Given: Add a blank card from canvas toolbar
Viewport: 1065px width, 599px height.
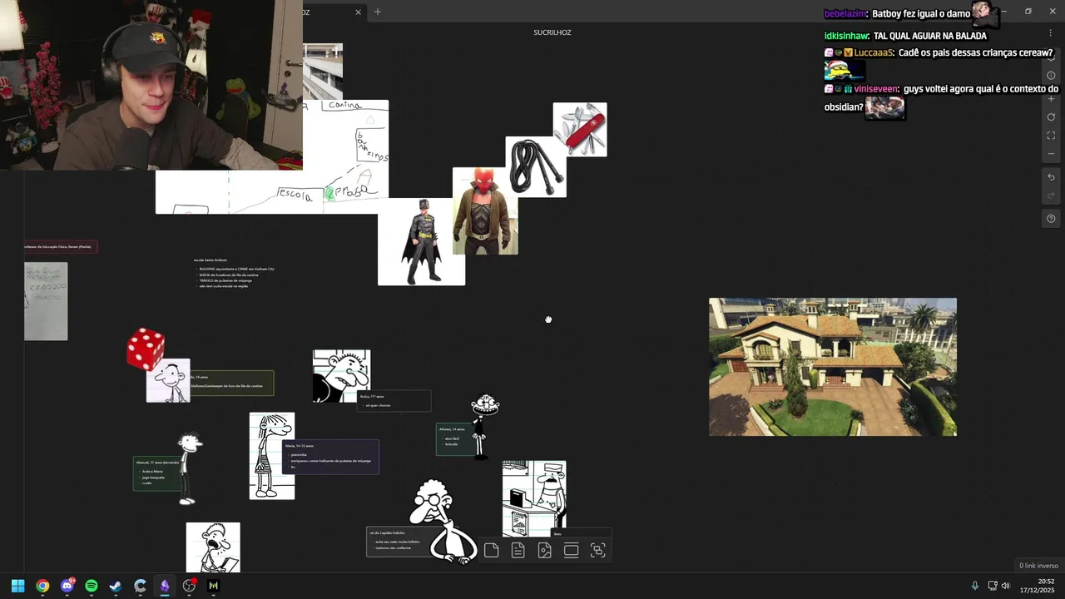Looking at the screenshot, I should [x=491, y=550].
